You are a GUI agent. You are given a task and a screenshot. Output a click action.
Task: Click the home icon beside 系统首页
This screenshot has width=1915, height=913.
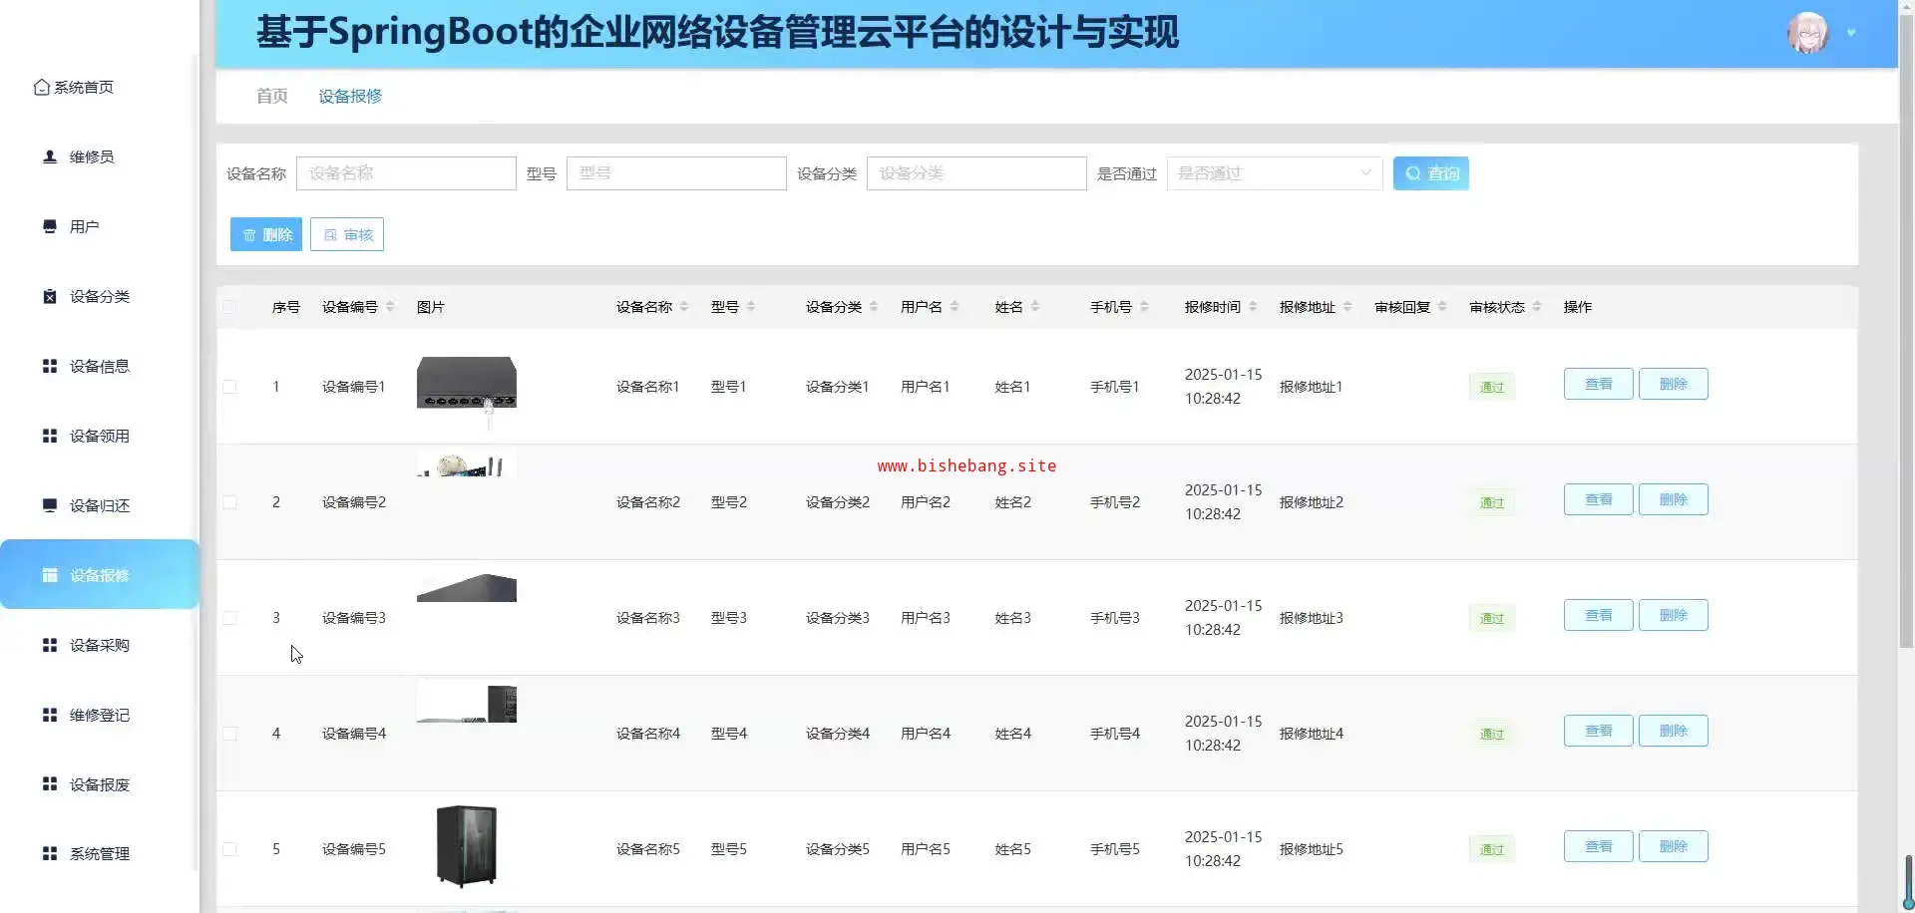coord(41,88)
